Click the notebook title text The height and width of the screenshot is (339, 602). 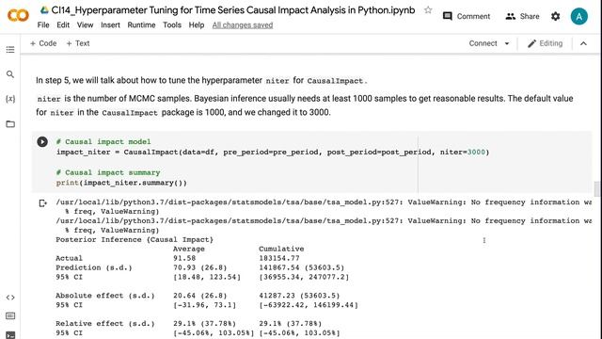233,10
